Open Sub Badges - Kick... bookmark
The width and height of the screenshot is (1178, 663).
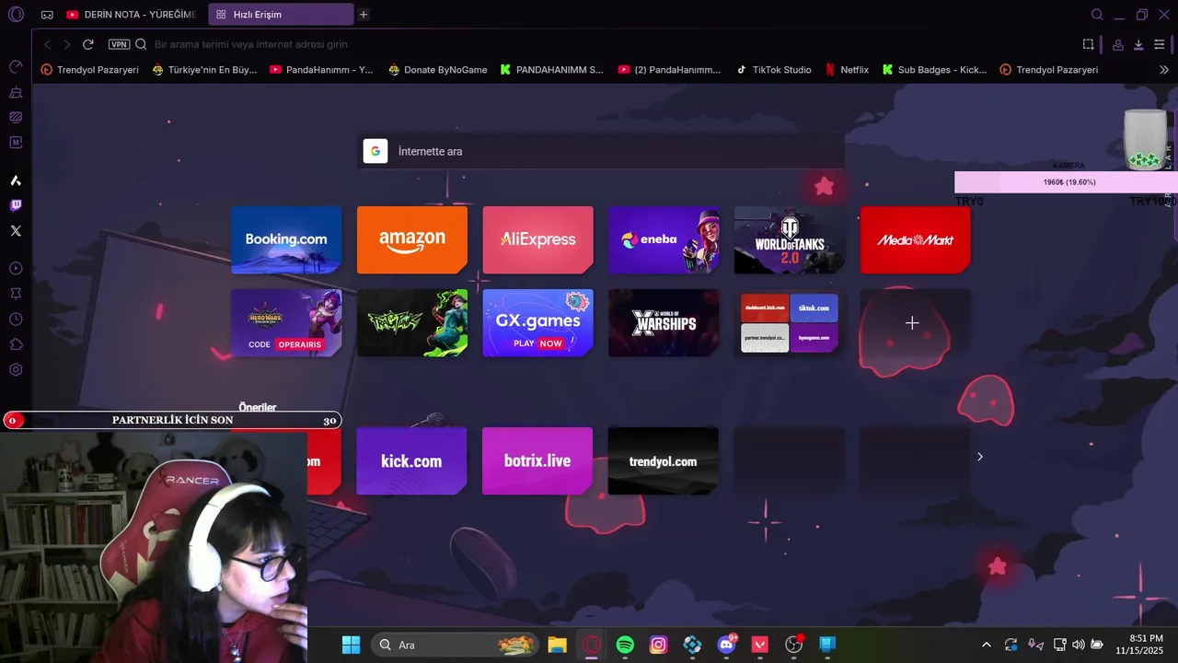click(934, 69)
